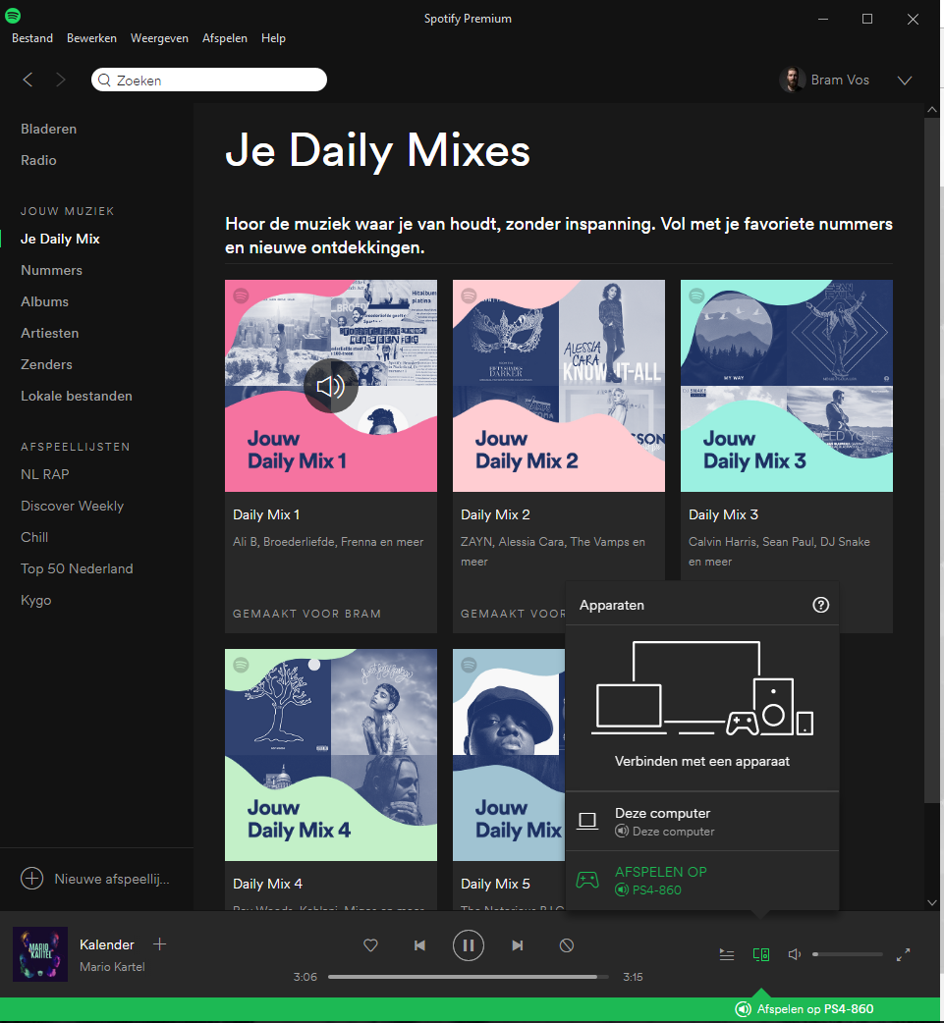Open the Bewerken menu
This screenshot has width=944, height=1023.
click(91, 38)
